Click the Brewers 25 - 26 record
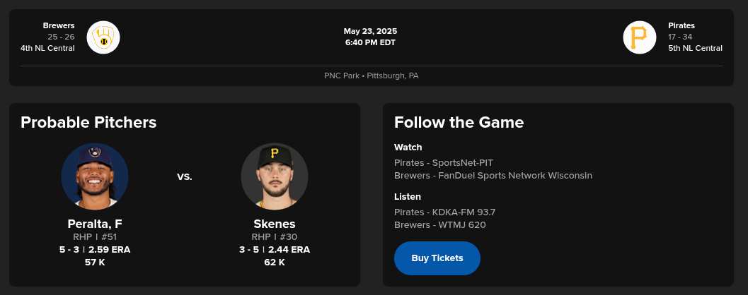The width and height of the screenshot is (748, 295). coord(61,37)
